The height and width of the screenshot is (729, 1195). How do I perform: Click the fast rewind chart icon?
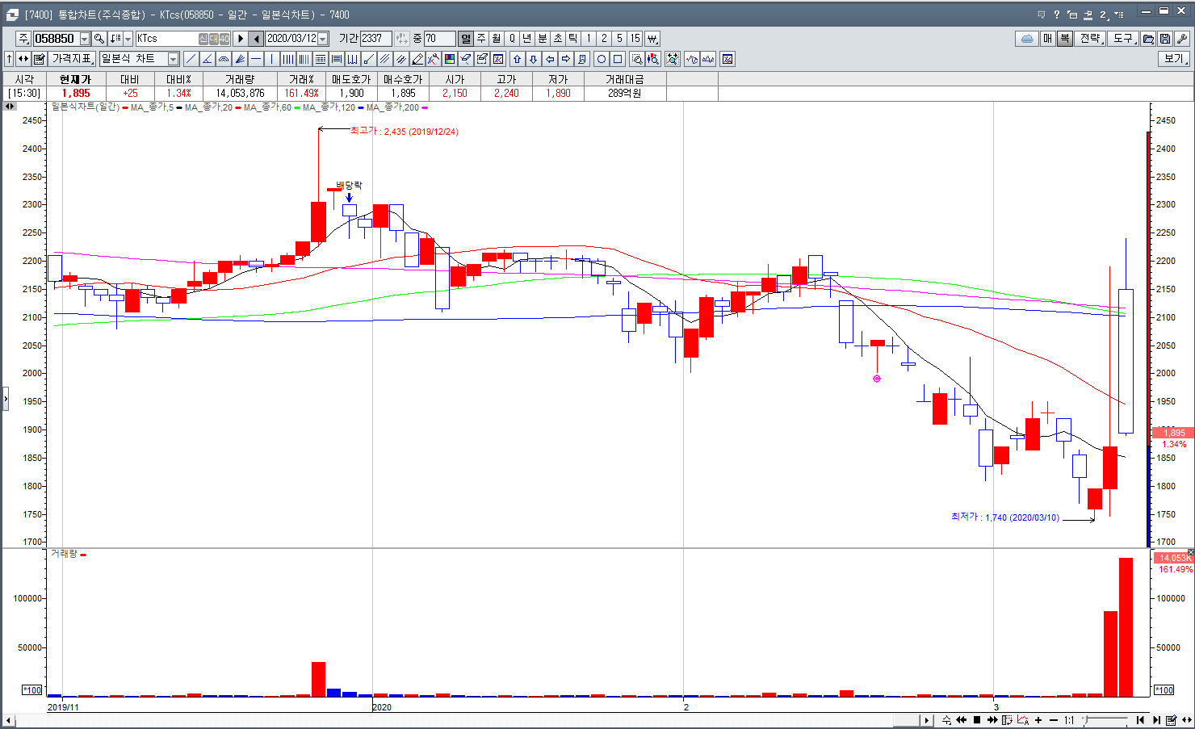pyautogui.click(x=962, y=720)
